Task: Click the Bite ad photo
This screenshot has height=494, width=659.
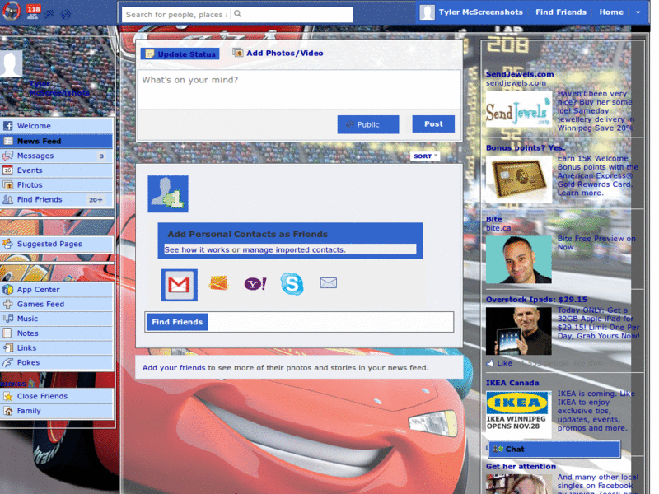Action: click(519, 259)
